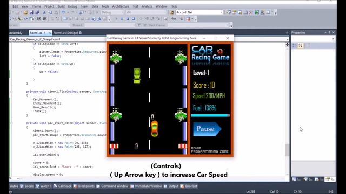Open the Debug solution configuration dropdown

pyautogui.click(x=112, y=12)
